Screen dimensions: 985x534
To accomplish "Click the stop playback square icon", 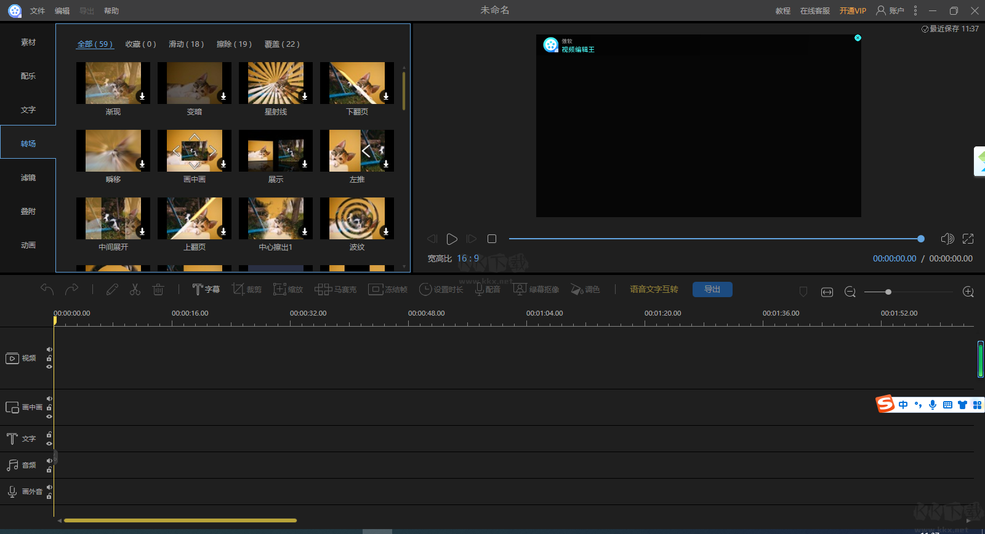I will 492,239.
